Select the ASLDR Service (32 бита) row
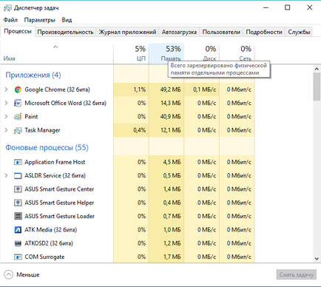The width and height of the screenshot is (321, 287). tap(127, 176)
